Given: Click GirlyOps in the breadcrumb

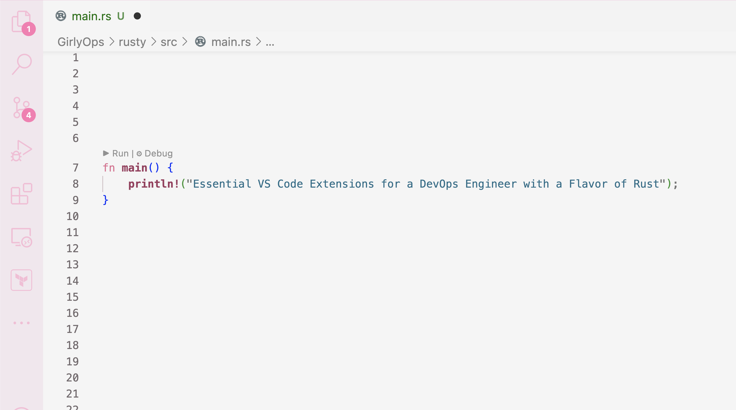Looking at the screenshot, I should coord(81,42).
